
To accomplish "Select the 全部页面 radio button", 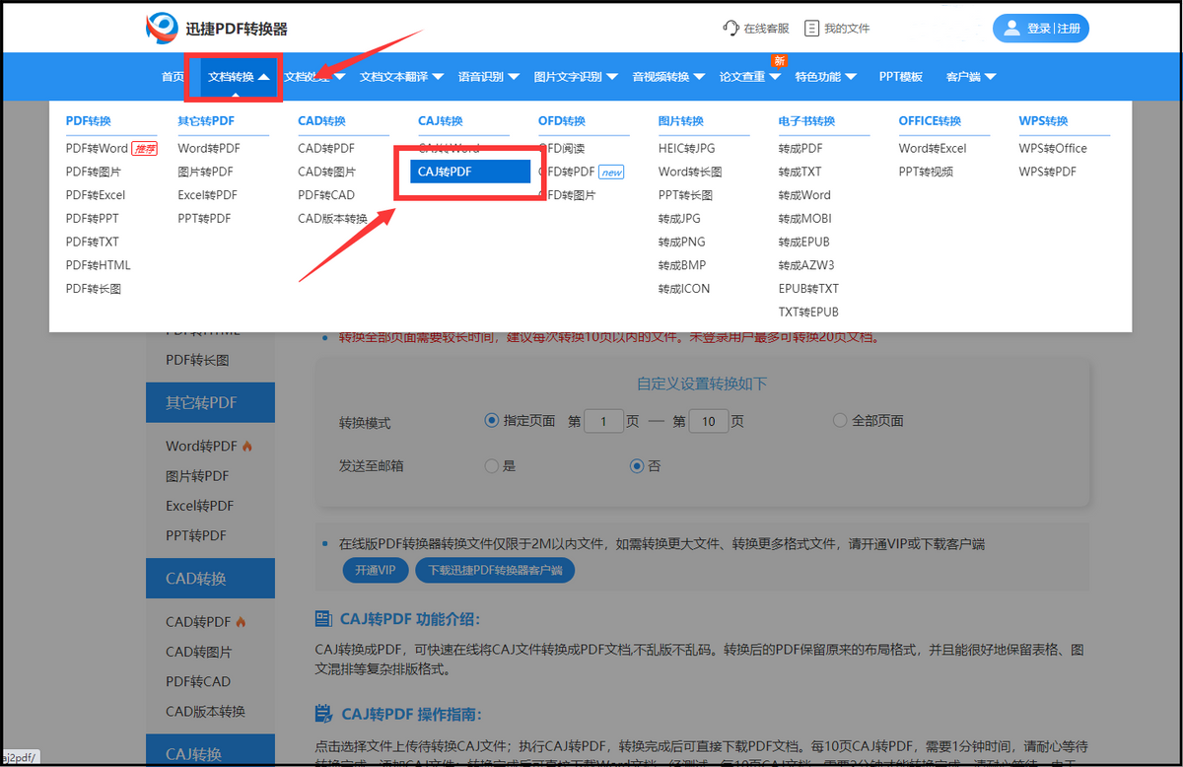I will click(840, 420).
